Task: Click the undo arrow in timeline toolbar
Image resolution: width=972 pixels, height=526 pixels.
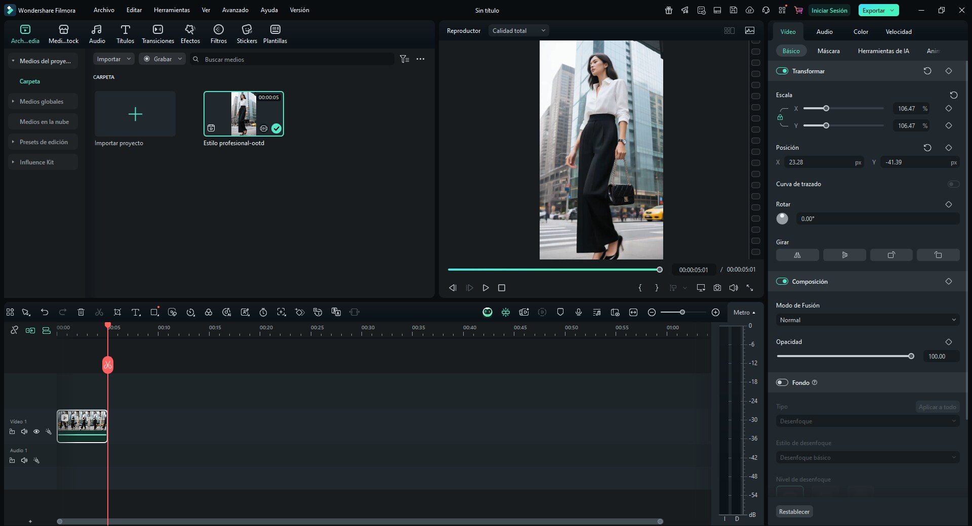Action: [x=45, y=313]
